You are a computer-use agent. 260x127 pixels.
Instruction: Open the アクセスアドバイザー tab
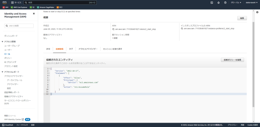[88, 49]
